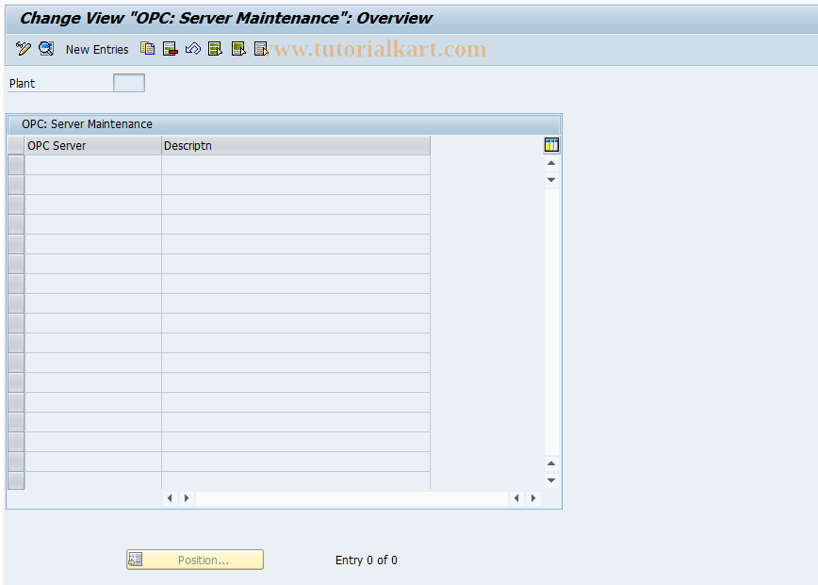The image size is (818, 585).
Task: Click first Descriptn cell
Action: (x=296, y=165)
